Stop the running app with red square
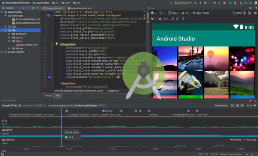This screenshot has width=258, height=156. (224, 3)
